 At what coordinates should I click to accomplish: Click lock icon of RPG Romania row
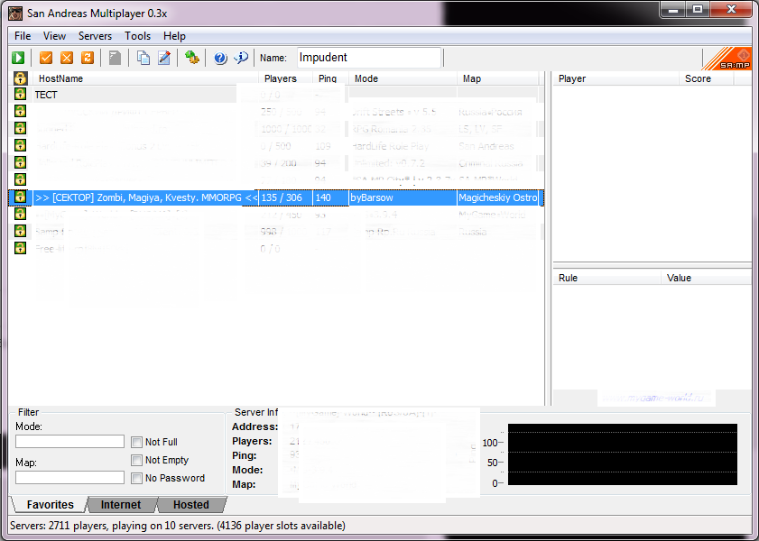pyautogui.click(x=21, y=128)
